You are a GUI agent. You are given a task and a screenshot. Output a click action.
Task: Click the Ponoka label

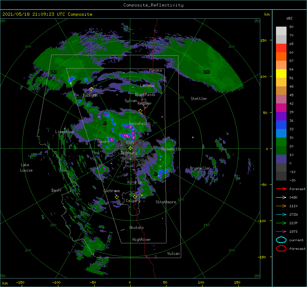tap(156, 70)
